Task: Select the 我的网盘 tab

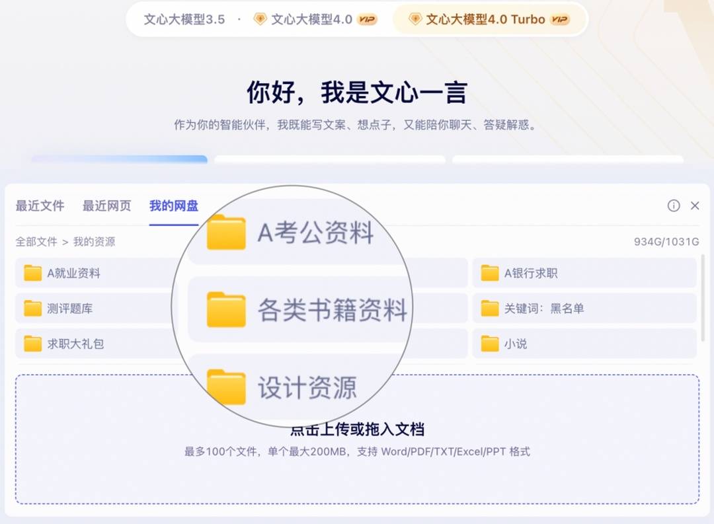Action: click(x=173, y=206)
